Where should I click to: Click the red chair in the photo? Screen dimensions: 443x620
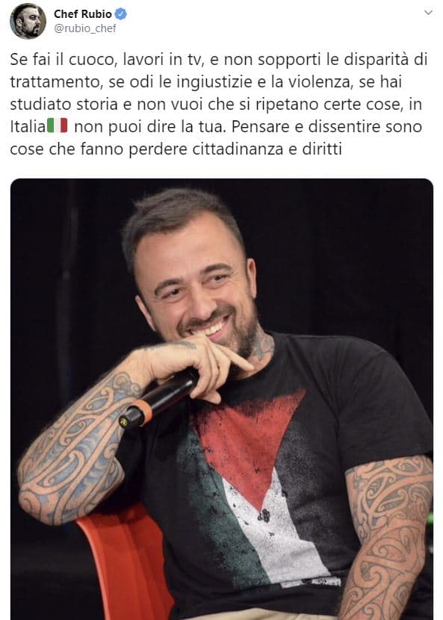126,563
